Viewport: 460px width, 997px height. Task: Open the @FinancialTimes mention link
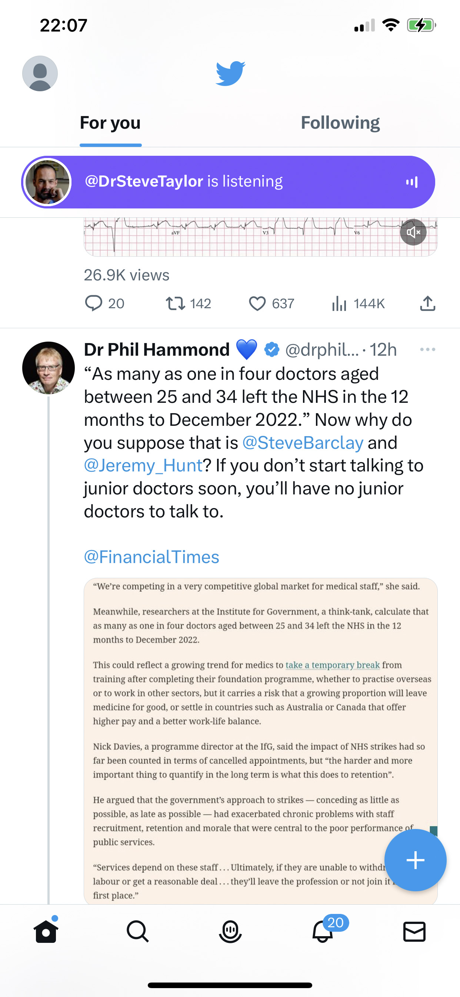point(151,557)
